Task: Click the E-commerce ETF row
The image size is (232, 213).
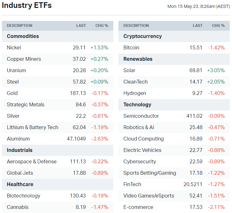Action: pyautogui.click(x=138, y=207)
